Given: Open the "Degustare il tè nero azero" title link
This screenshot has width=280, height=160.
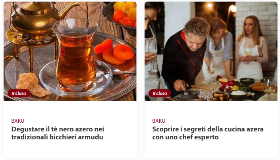Looking at the screenshot, I should tap(58, 133).
